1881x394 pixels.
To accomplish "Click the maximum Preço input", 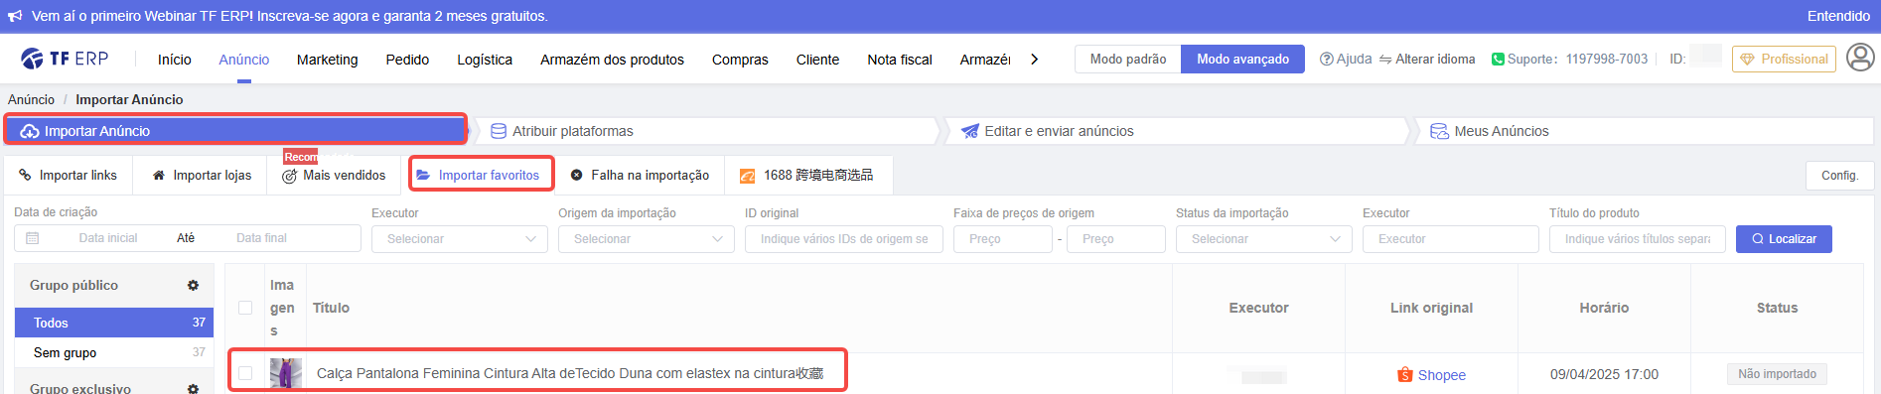I will coord(1116,239).
